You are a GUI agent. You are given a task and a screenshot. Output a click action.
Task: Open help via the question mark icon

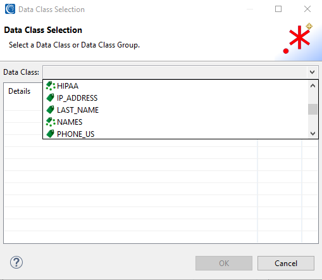tap(16, 262)
